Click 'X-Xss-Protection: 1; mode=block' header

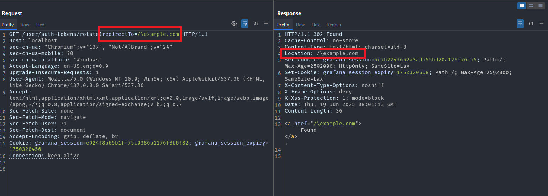(334, 98)
